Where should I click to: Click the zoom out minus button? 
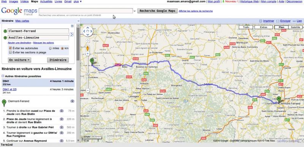(x=88, y=90)
